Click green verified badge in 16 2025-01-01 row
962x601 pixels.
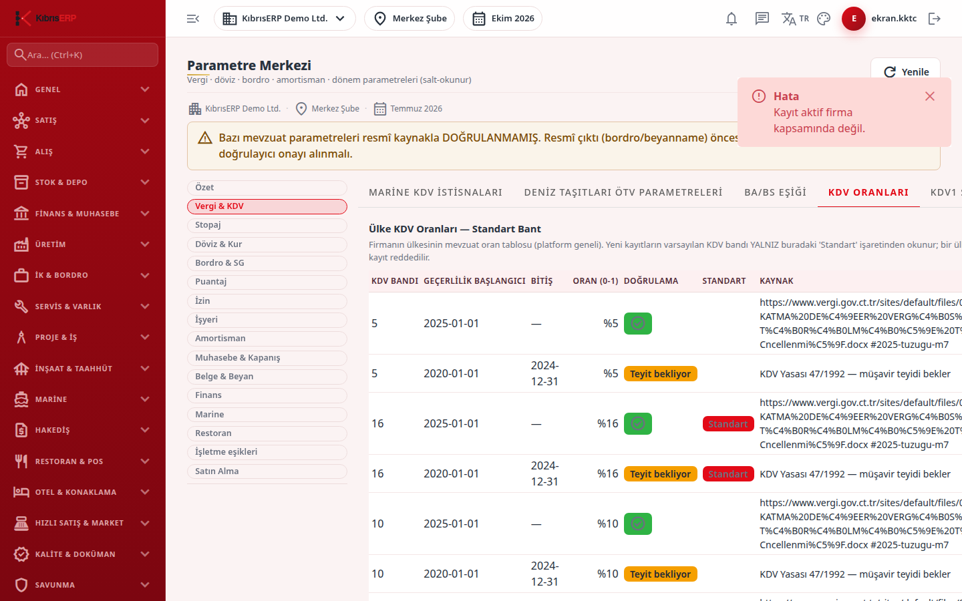pos(638,423)
